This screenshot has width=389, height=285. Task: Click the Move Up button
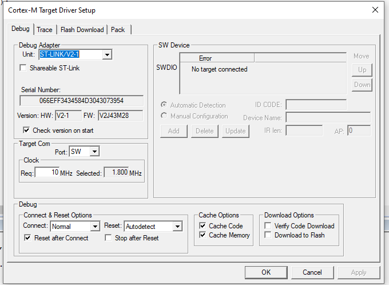(362, 70)
